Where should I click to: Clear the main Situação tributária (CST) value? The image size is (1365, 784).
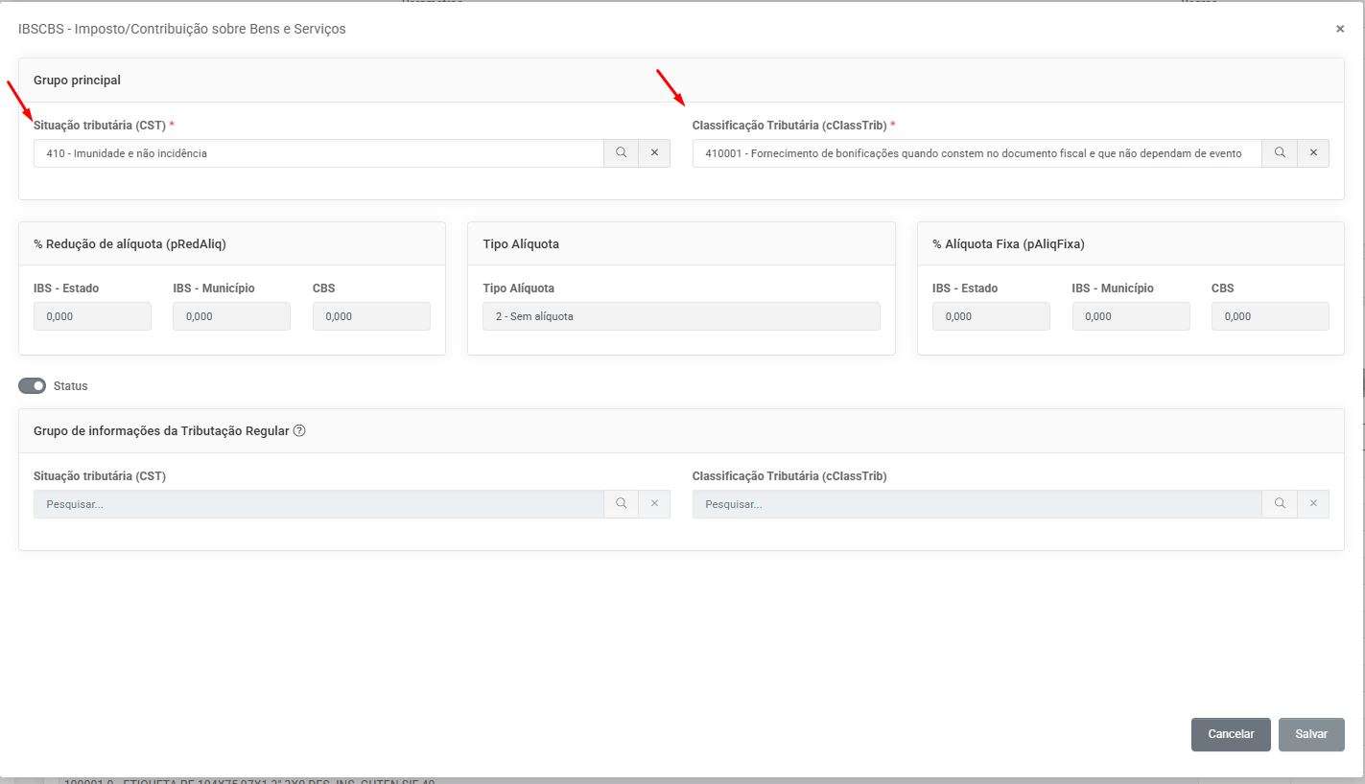[x=654, y=153]
